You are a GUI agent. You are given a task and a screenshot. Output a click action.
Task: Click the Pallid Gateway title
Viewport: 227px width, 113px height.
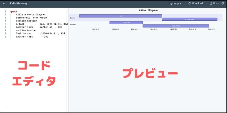(19, 3)
